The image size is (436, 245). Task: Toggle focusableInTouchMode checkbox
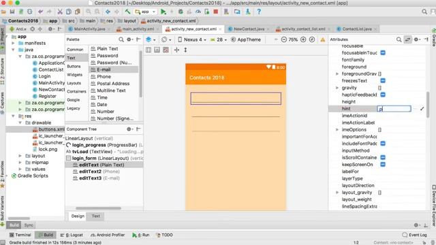383,53
